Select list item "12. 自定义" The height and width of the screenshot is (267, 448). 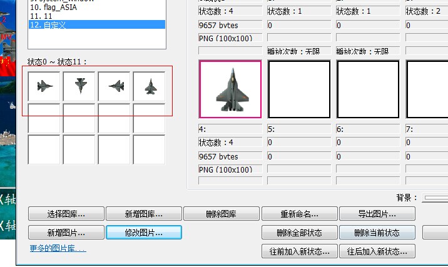tap(97, 24)
